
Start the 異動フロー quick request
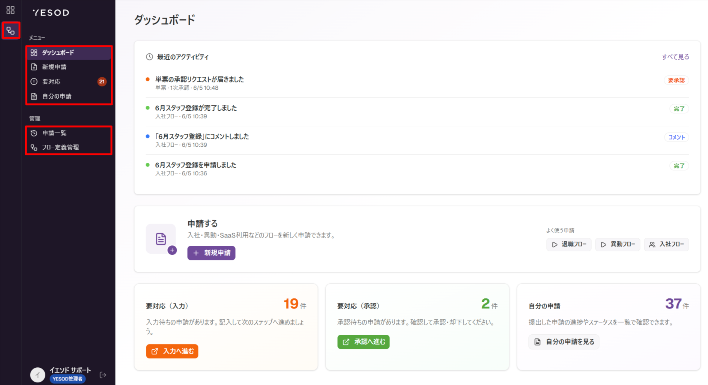coord(618,244)
